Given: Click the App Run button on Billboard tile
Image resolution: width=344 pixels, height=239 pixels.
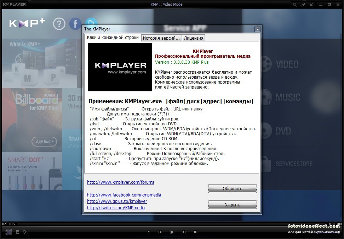Looking at the screenshot, I should click(x=44, y=142).
